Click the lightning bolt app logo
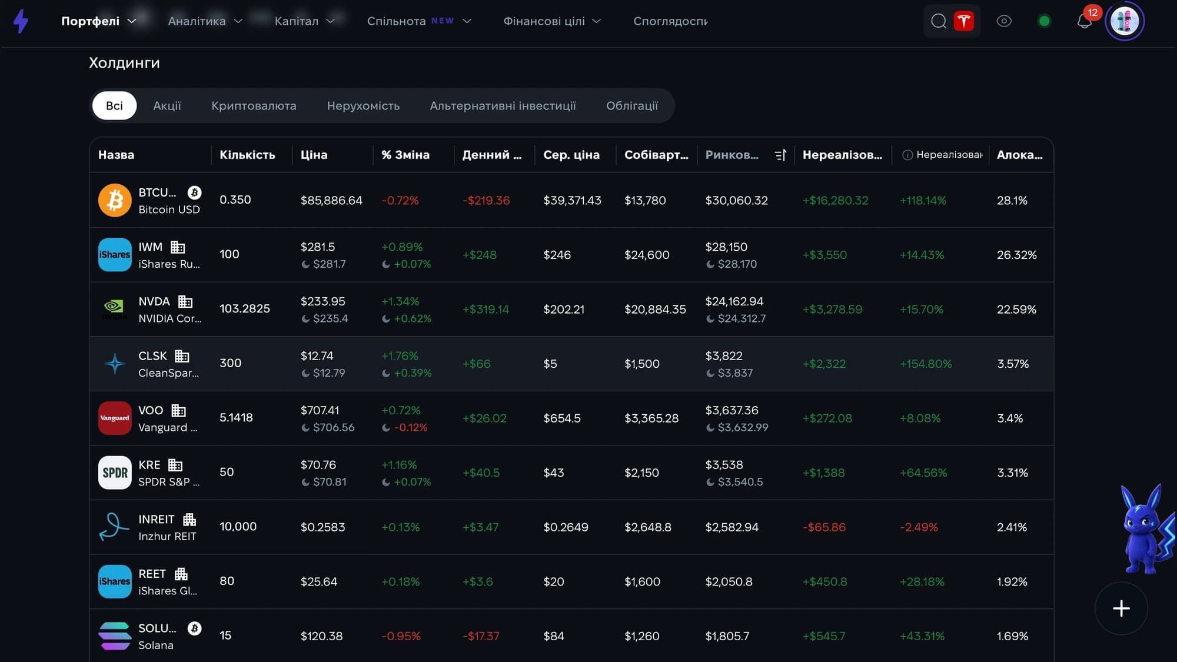 point(21,21)
